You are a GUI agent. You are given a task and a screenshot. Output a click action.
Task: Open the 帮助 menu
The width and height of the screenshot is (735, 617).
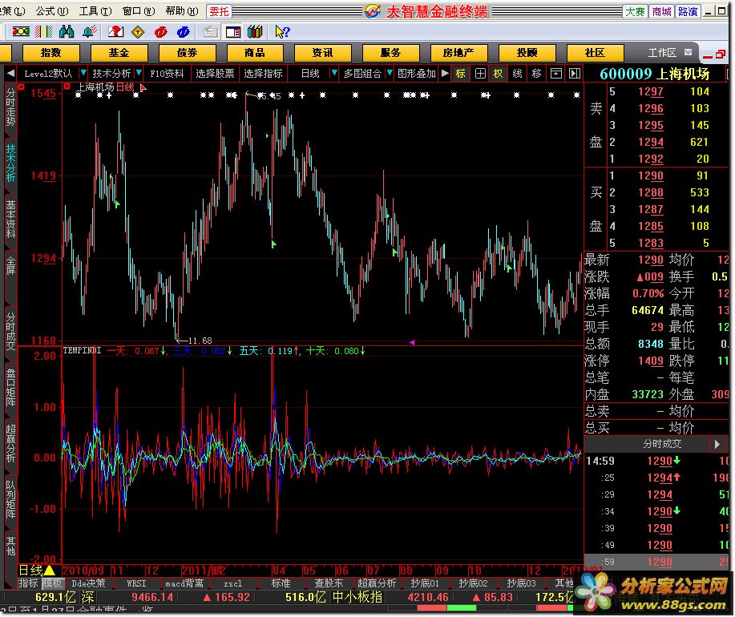[182, 10]
